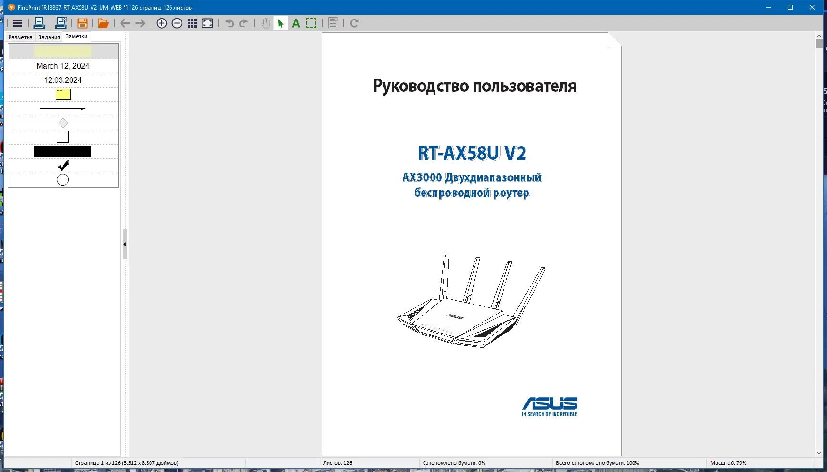Click the 'Страница 1 из 126' status entry
Viewport: 827px width, 472px height.
(127, 463)
